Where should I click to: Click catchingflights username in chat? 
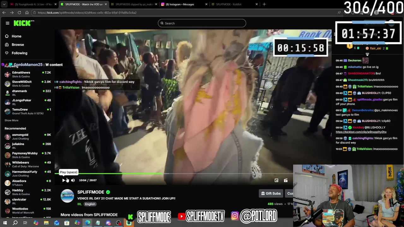coord(363,138)
